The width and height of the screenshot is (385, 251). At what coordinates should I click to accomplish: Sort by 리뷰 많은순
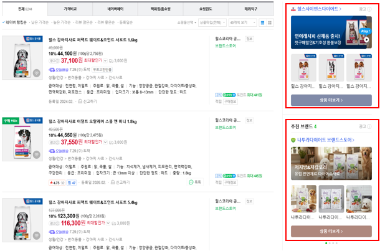[83, 22]
